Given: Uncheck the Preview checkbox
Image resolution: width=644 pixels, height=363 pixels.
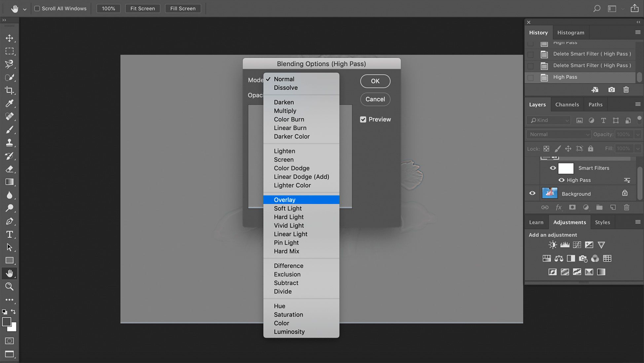Looking at the screenshot, I should (x=363, y=119).
